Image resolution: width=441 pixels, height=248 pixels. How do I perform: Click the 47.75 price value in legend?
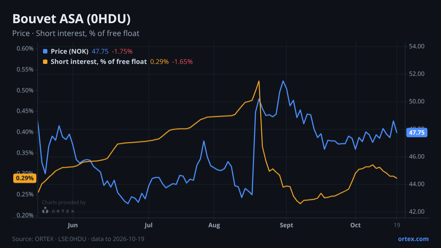pos(100,51)
